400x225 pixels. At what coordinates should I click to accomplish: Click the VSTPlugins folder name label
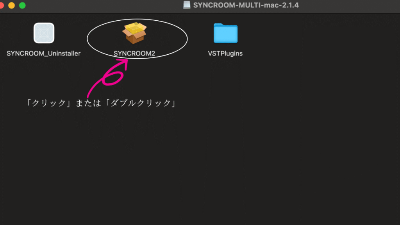point(225,53)
